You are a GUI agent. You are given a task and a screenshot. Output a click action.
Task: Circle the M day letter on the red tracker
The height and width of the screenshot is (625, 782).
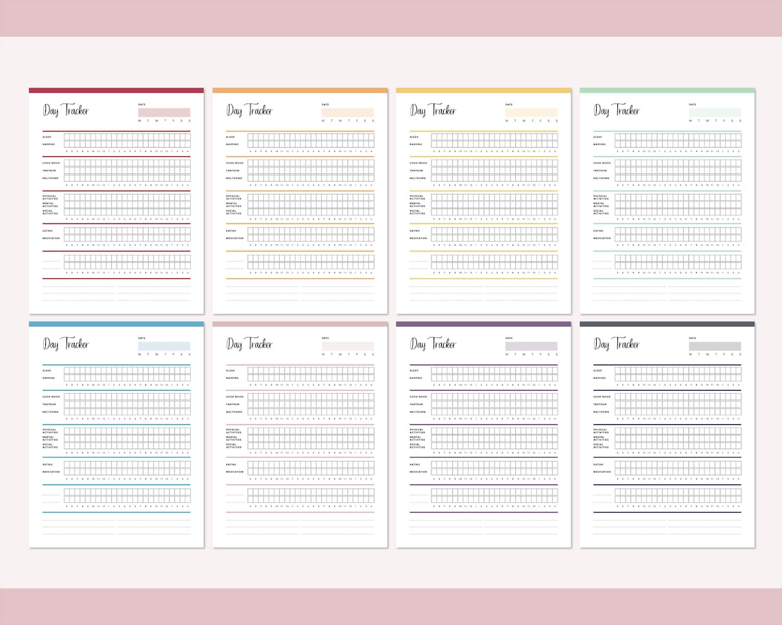tap(141, 121)
